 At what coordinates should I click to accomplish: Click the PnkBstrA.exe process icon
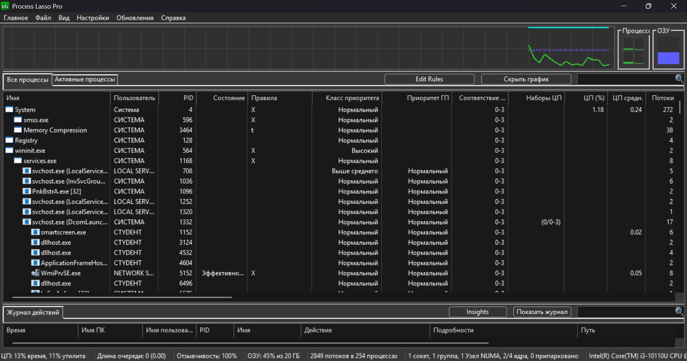pyautogui.click(x=26, y=191)
